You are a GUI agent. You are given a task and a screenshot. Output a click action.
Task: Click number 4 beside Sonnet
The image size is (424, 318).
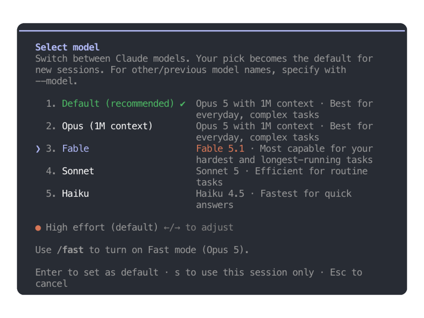click(x=51, y=171)
